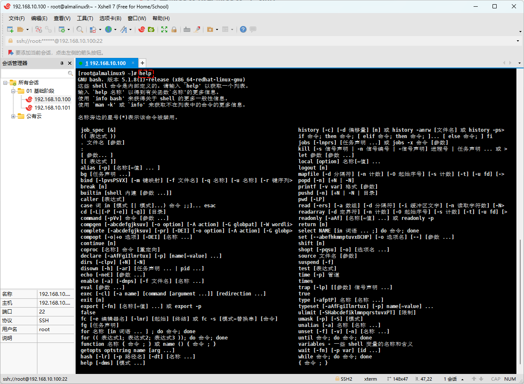Image resolution: width=524 pixels, height=384 pixels.
Task: Open the 查看(V) menu
Action: pyautogui.click(x=62, y=18)
